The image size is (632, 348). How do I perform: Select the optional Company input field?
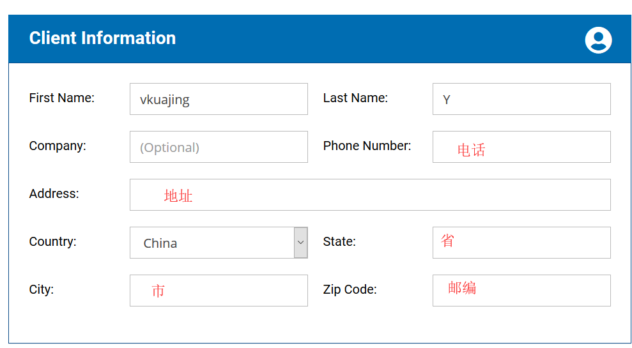219,147
